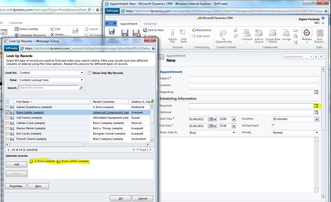Click the OK button in lookup dialog
This screenshot has height=202, width=331.
pyautogui.click(x=121, y=198)
